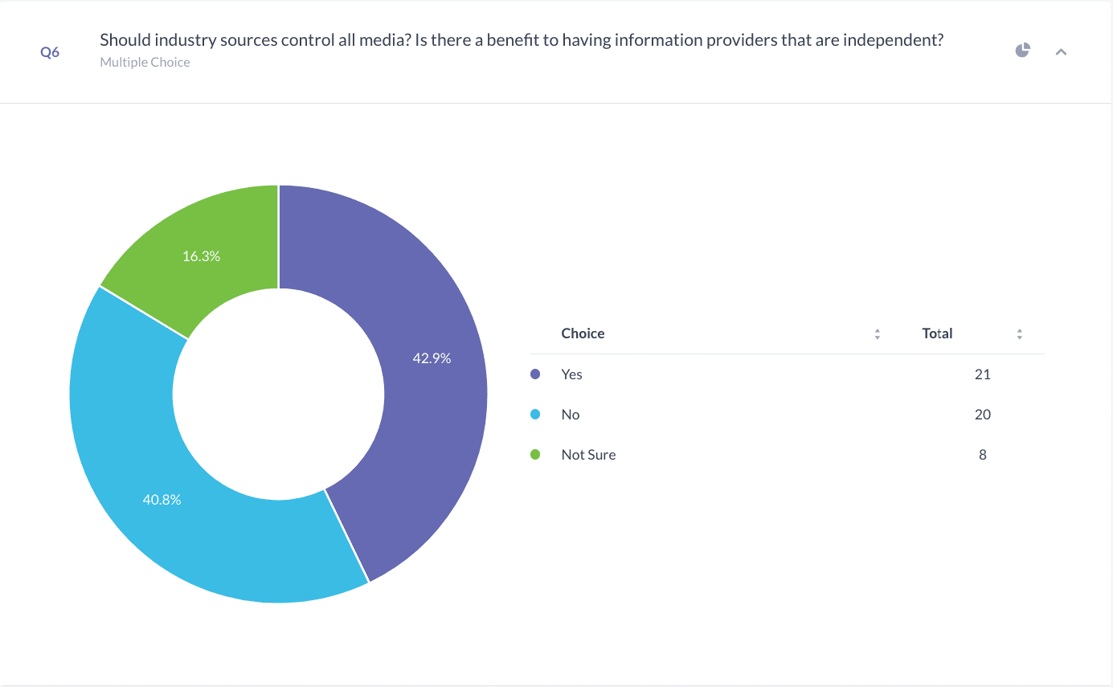This screenshot has width=1113, height=687.
Task: Click the total value 21 for Yes
Action: coord(982,374)
